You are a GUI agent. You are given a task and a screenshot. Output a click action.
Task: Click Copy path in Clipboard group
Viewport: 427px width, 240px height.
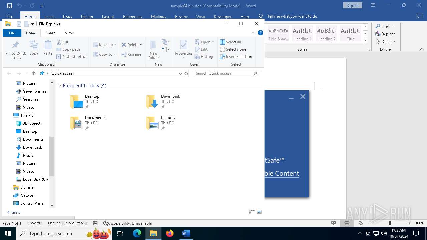[68, 49]
